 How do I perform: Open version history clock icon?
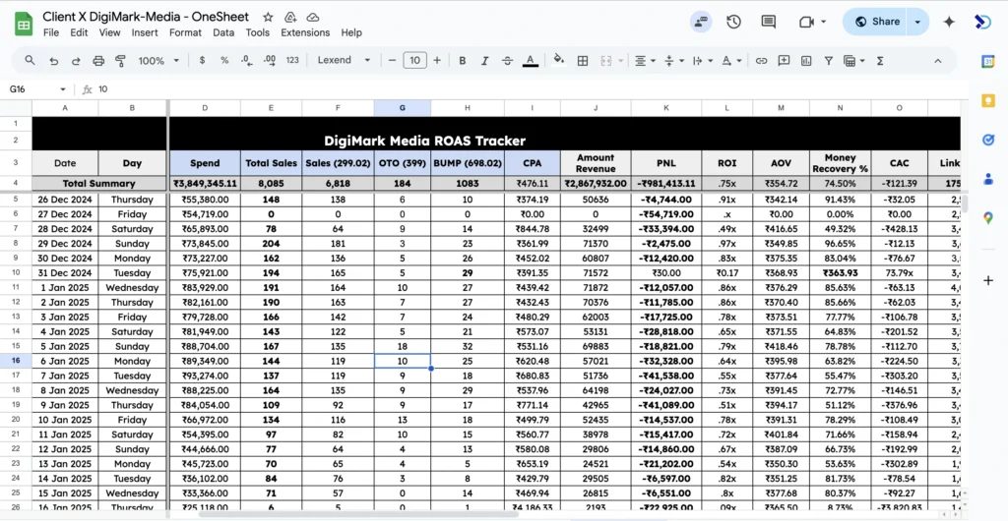coord(733,22)
